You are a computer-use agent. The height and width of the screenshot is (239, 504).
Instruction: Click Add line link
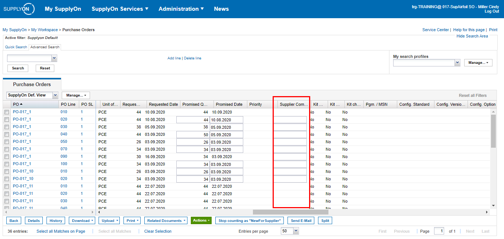tap(174, 58)
